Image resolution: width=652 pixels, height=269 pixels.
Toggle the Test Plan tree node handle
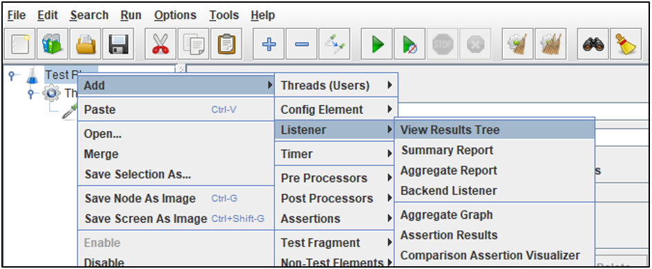(x=12, y=75)
